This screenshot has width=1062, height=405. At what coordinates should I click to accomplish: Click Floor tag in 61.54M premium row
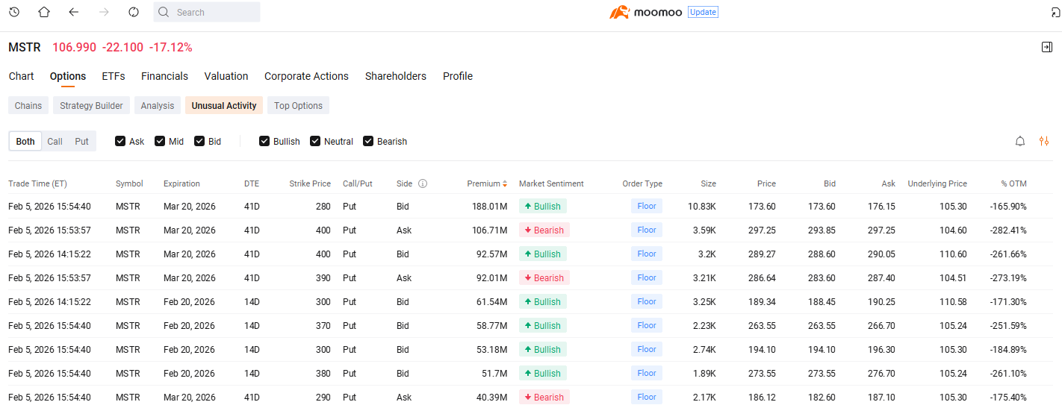click(647, 301)
